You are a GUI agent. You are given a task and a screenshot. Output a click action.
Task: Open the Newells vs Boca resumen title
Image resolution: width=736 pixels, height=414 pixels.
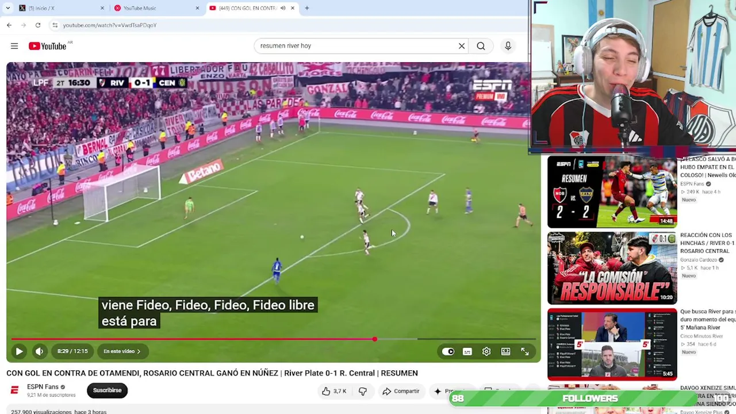coord(708,167)
